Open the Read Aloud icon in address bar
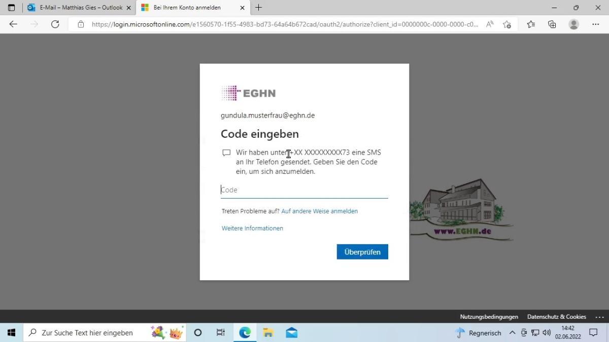This screenshot has width=609, height=342. pyautogui.click(x=490, y=24)
